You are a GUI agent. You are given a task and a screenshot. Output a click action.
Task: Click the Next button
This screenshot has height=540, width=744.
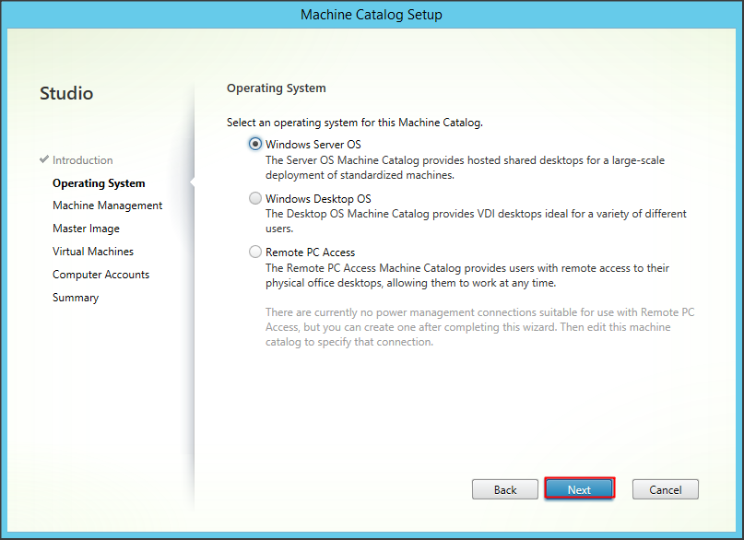click(579, 489)
